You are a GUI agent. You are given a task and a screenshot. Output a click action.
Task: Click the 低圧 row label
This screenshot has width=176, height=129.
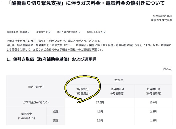point(56,111)
